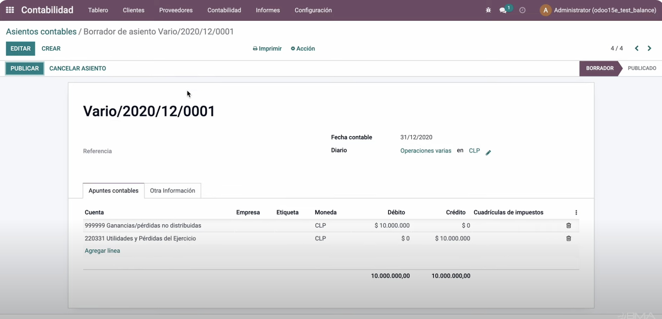Image resolution: width=662 pixels, height=319 pixels.
Task: Go to next record arrow
Action: point(649,48)
